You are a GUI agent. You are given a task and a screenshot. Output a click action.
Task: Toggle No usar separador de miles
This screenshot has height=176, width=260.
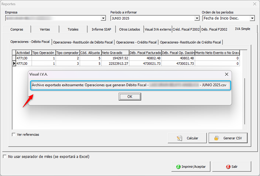pyautogui.click(x=5, y=156)
